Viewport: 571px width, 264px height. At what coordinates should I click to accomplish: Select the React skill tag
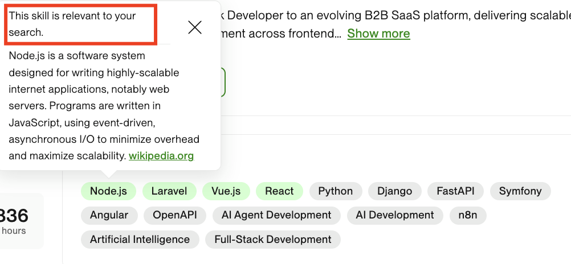(x=279, y=191)
